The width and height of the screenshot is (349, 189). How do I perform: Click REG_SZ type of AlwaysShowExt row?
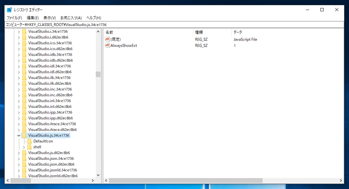[201, 45]
